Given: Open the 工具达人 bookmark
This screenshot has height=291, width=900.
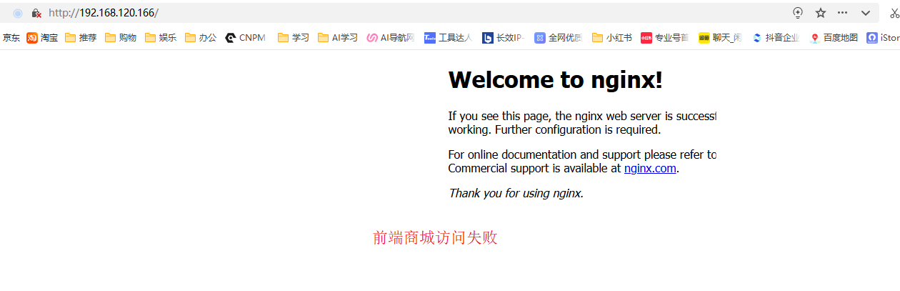Looking at the screenshot, I should click(448, 38).
